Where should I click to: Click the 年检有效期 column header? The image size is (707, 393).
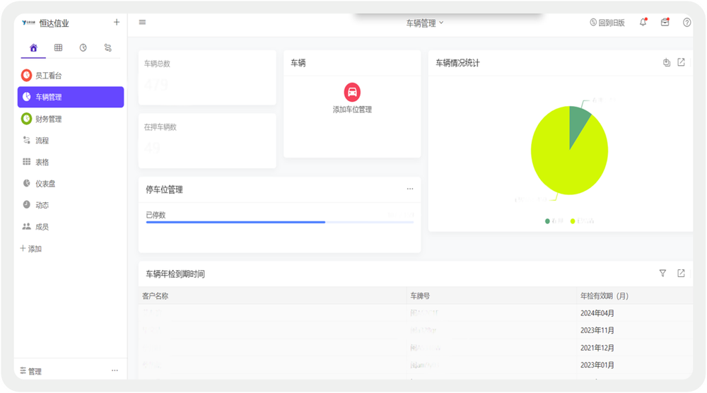point(604,295)
